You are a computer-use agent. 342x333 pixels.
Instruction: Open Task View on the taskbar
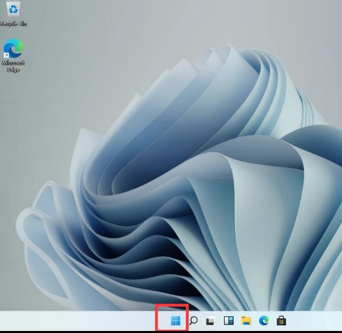point(211,321)
